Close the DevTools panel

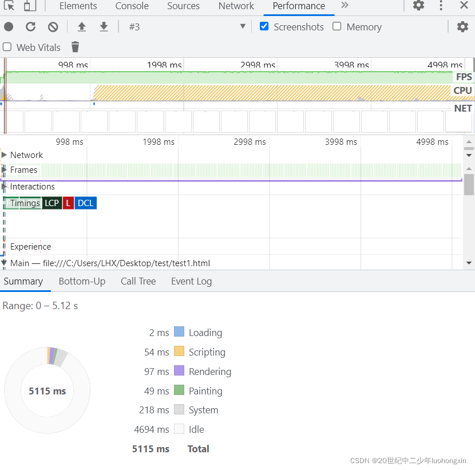[x=464, y=5]
